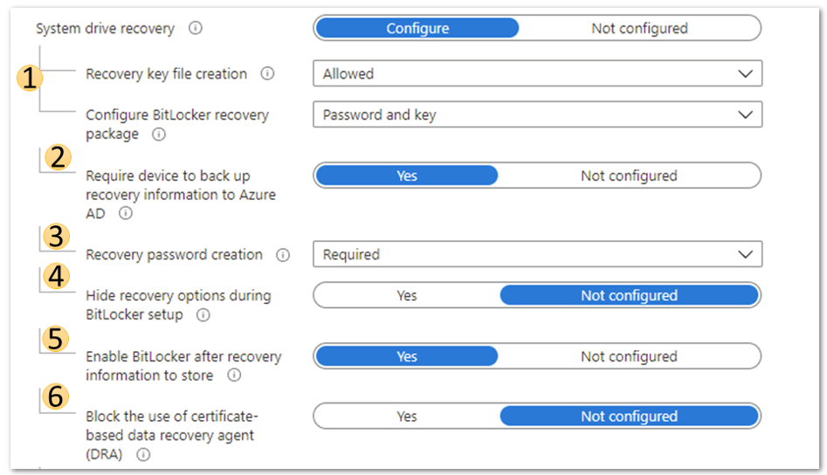Click the Yes option for Azure AD backup
The width and height of the screenshot is (827, 475).
pos(407,176)
